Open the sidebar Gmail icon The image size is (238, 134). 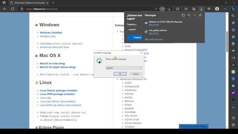point(233,58)
